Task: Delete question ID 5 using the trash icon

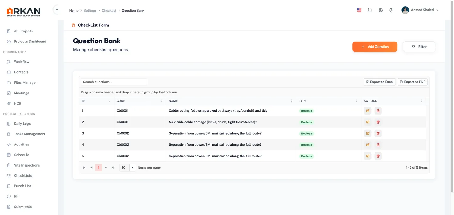Action: pos(378,156)
